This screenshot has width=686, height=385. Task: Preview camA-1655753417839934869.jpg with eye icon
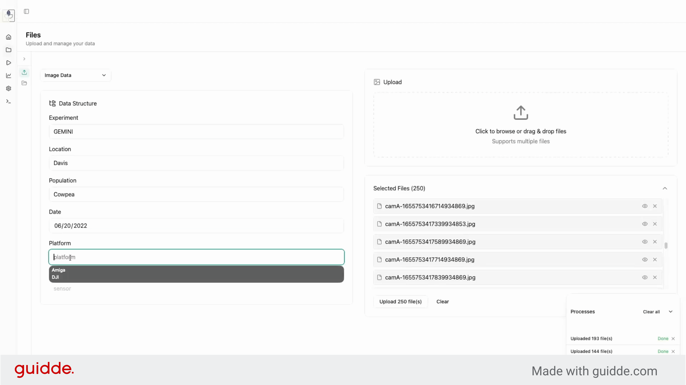click(x=645, y=277)
